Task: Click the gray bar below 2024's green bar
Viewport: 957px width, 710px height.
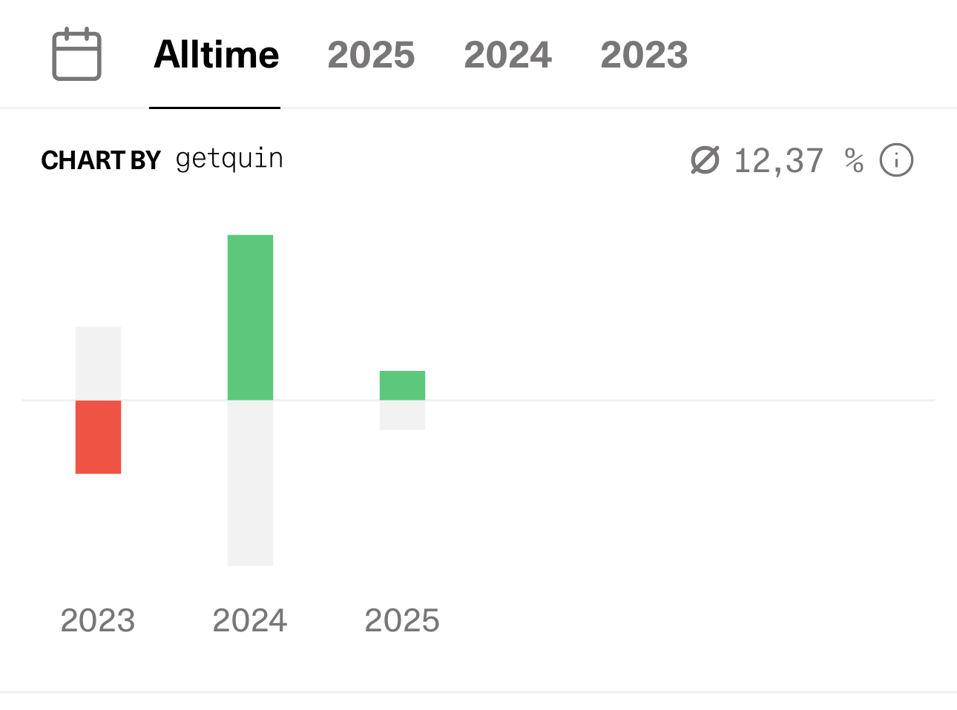Action: click(250, 483)
